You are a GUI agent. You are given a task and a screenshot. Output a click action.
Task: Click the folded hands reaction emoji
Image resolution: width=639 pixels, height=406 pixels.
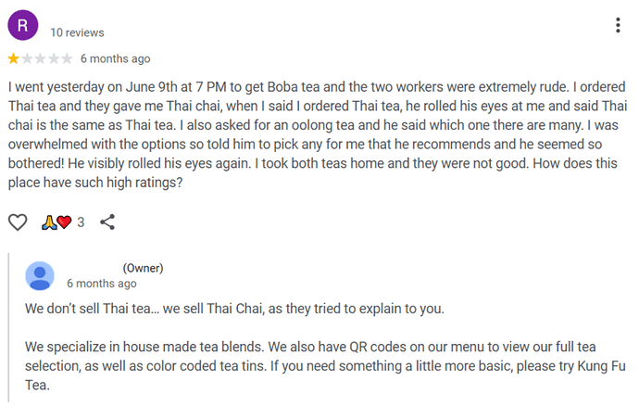tap(49, 222)
